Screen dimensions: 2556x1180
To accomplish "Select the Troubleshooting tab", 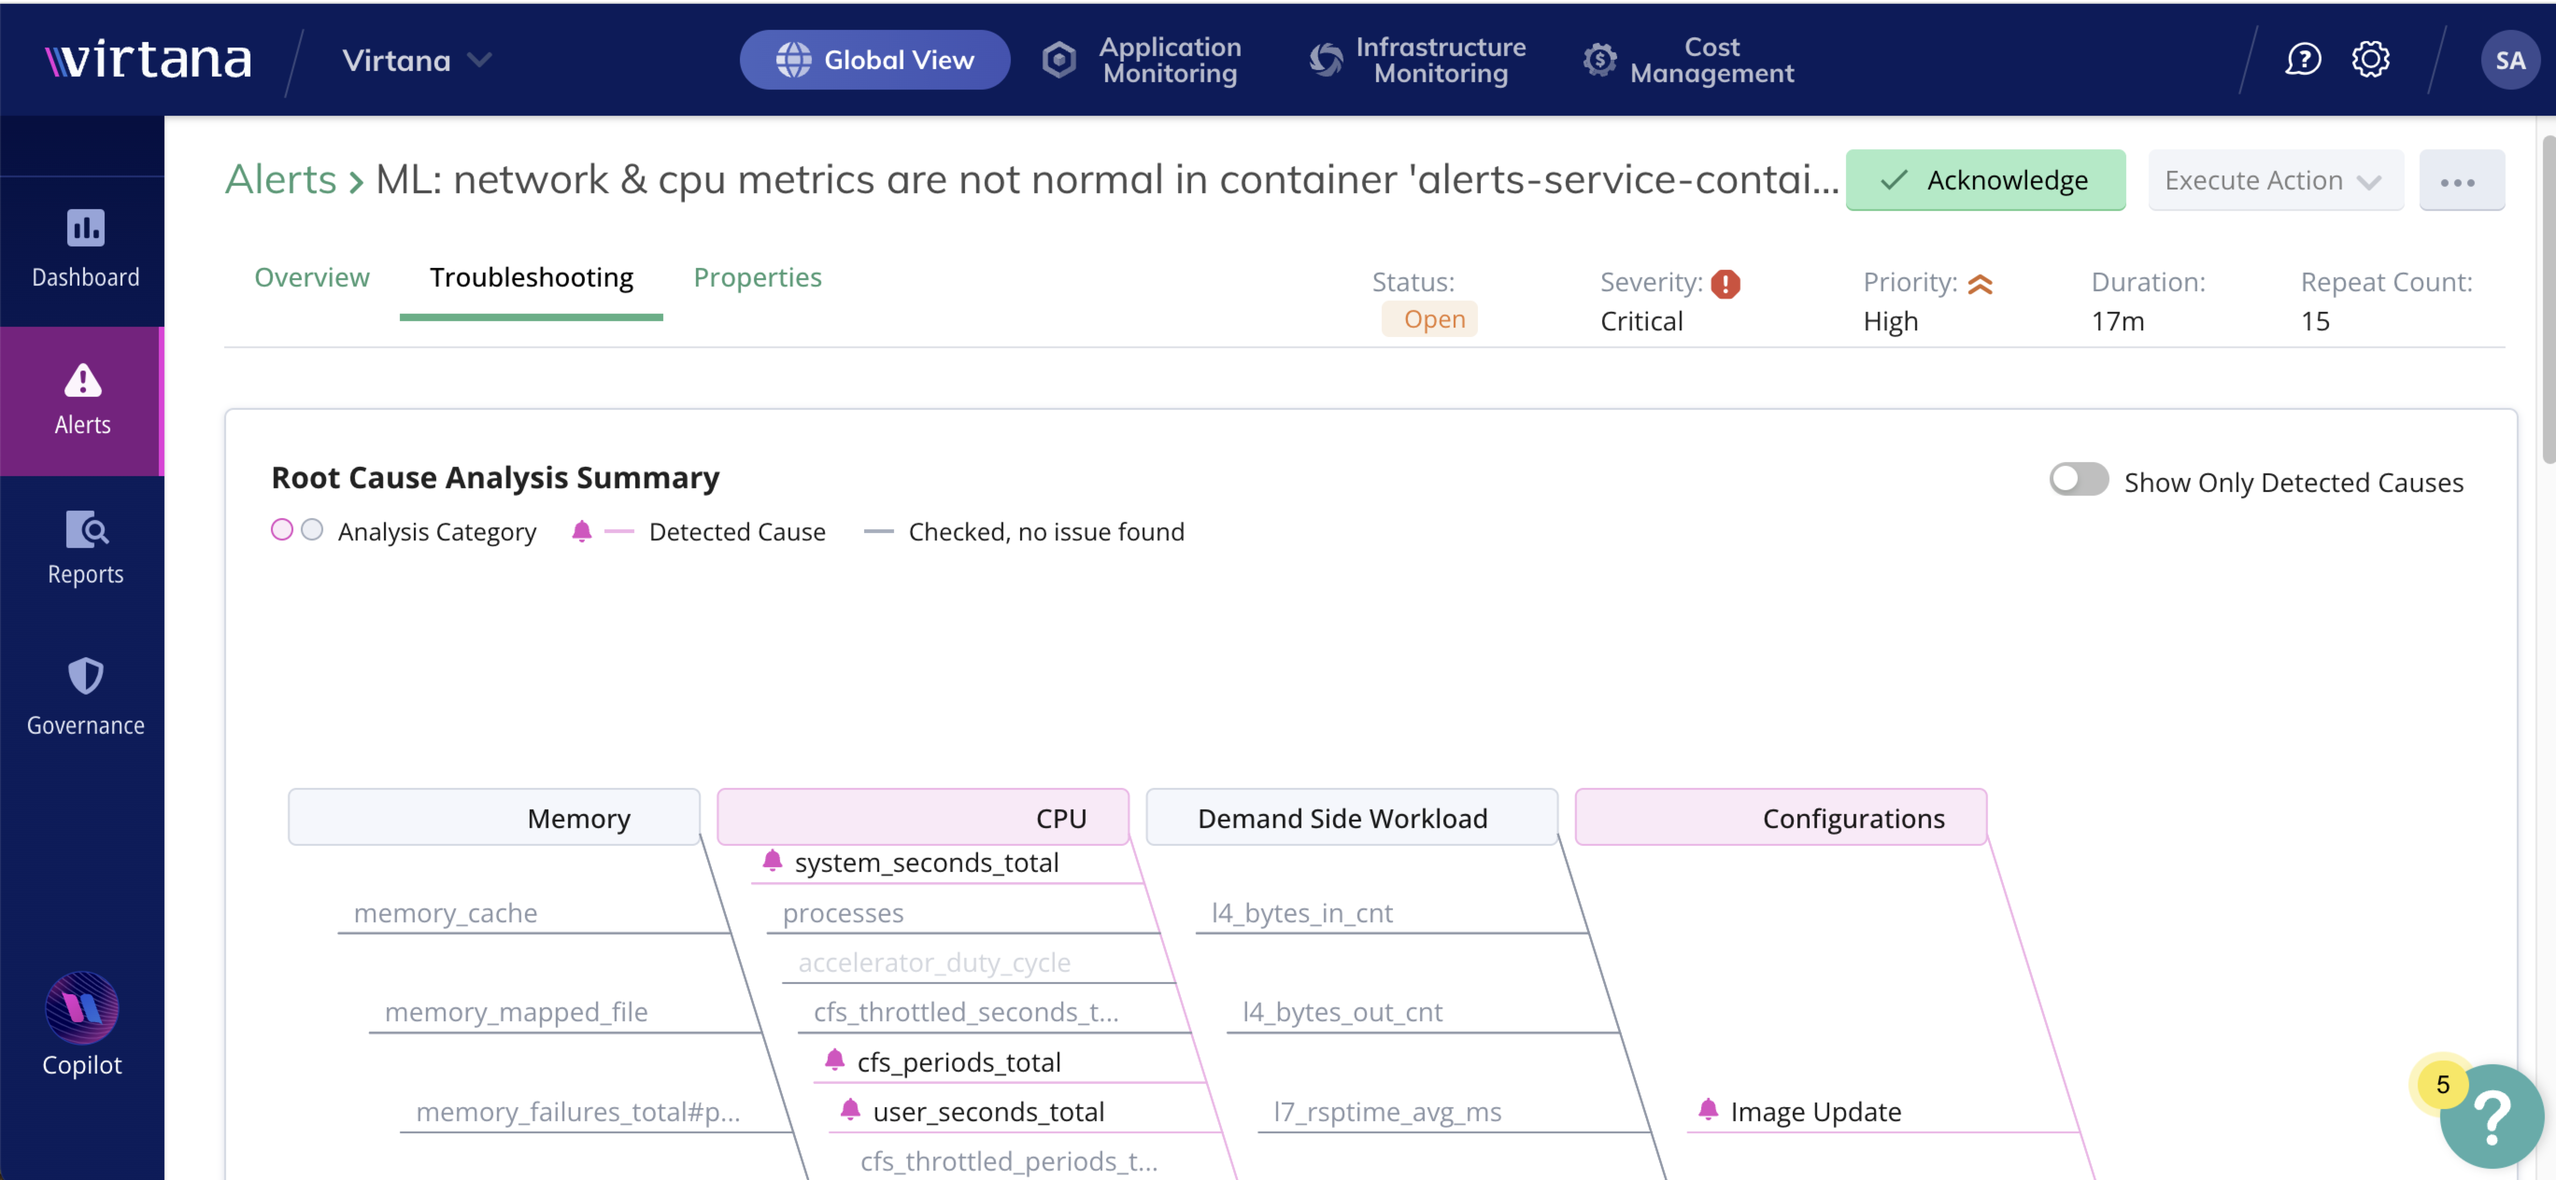I will click(532, 278).
